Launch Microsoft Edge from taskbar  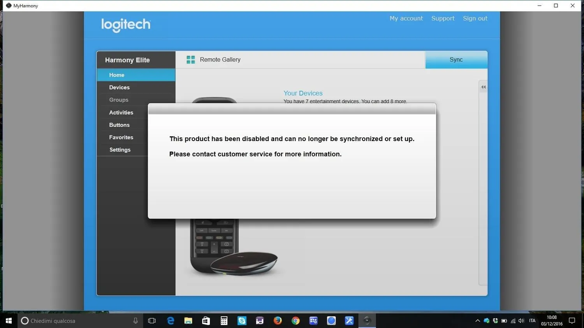[x=171, y=321]
